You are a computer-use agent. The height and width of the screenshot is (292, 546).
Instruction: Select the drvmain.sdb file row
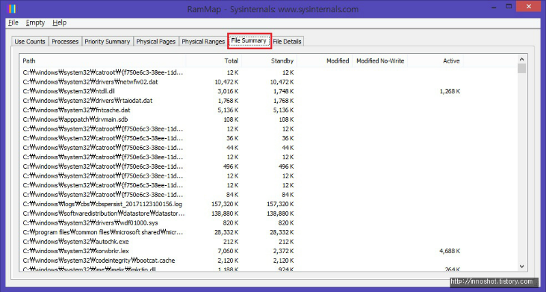(268, 119)
